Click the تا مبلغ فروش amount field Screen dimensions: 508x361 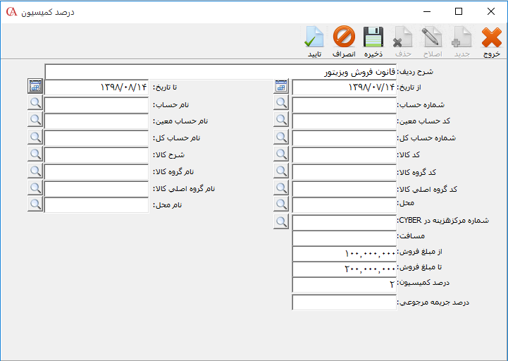pos(344,269)
